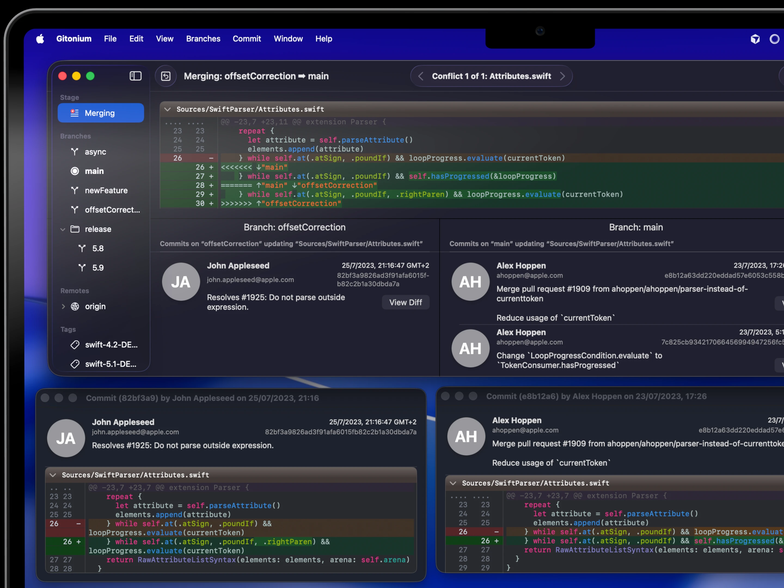Open the Apple menu in the menu bar

coord(40,39)
